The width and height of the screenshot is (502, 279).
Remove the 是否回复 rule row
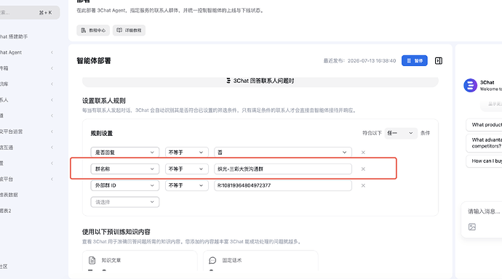(363, 153)
